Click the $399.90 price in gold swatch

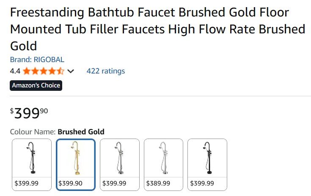click(x=70, y=183)
